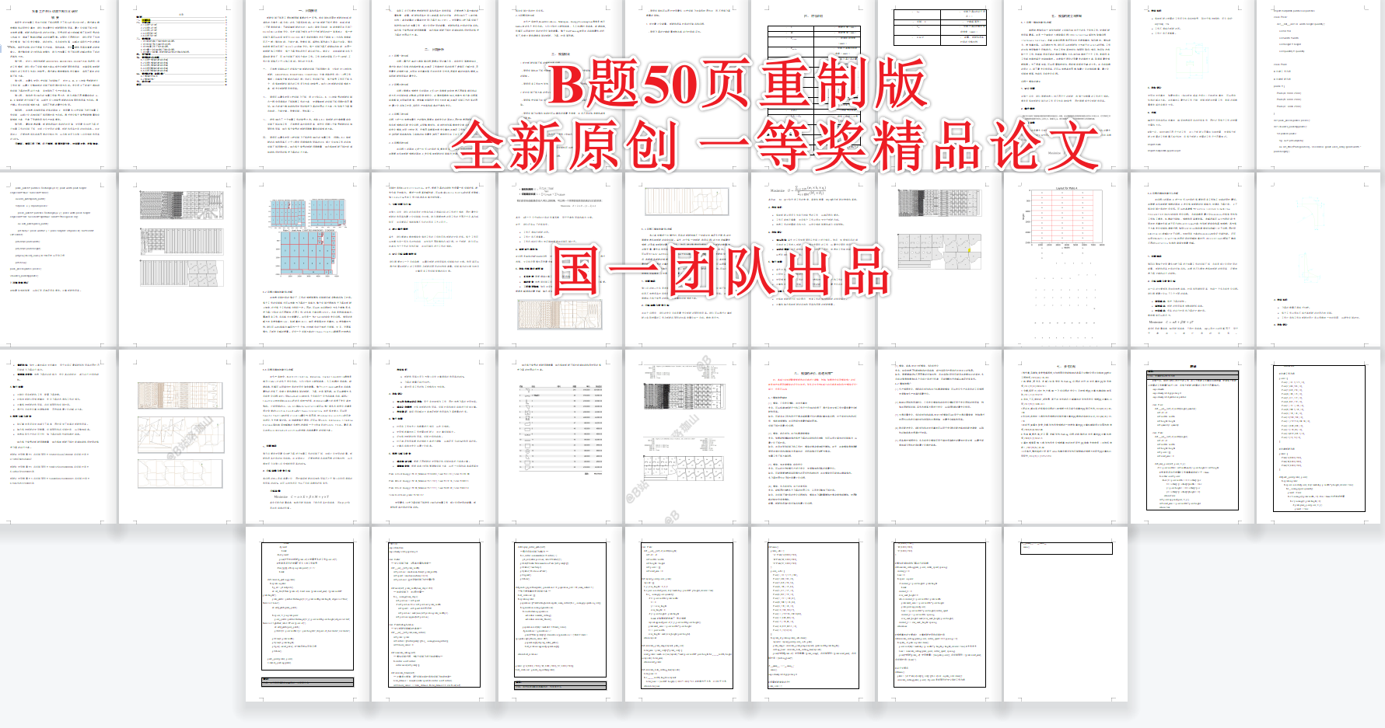Select the small yellow marker in gray layout

[x=970, y=250]
